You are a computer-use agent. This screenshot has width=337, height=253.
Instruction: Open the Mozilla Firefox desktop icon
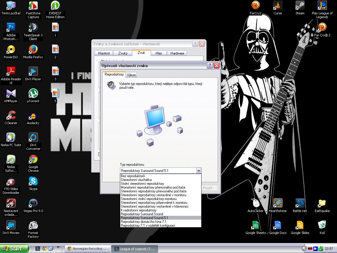pos(33,50)
